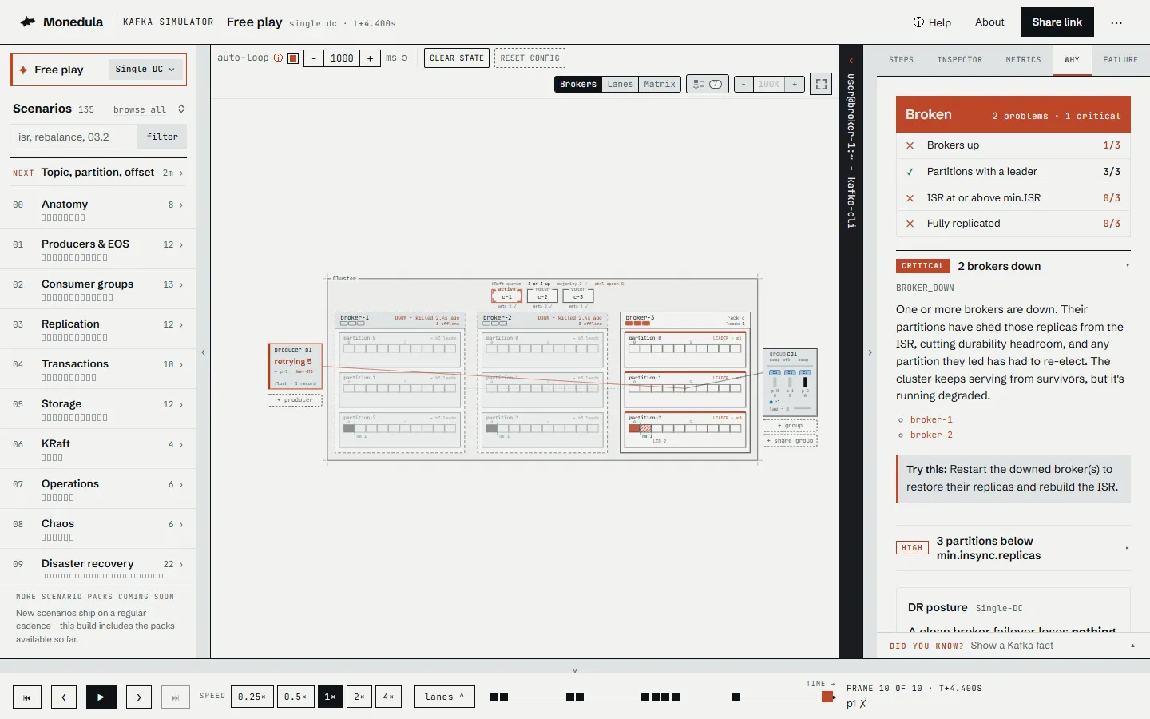1150x719 pixels.
Task: Click the scenario filter text field
Action: pyautogui.click(x=74, y=137)
